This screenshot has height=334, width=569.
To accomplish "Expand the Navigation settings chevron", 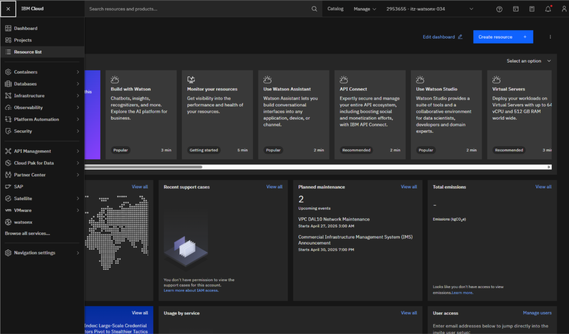I will click(x=77, y=253).
